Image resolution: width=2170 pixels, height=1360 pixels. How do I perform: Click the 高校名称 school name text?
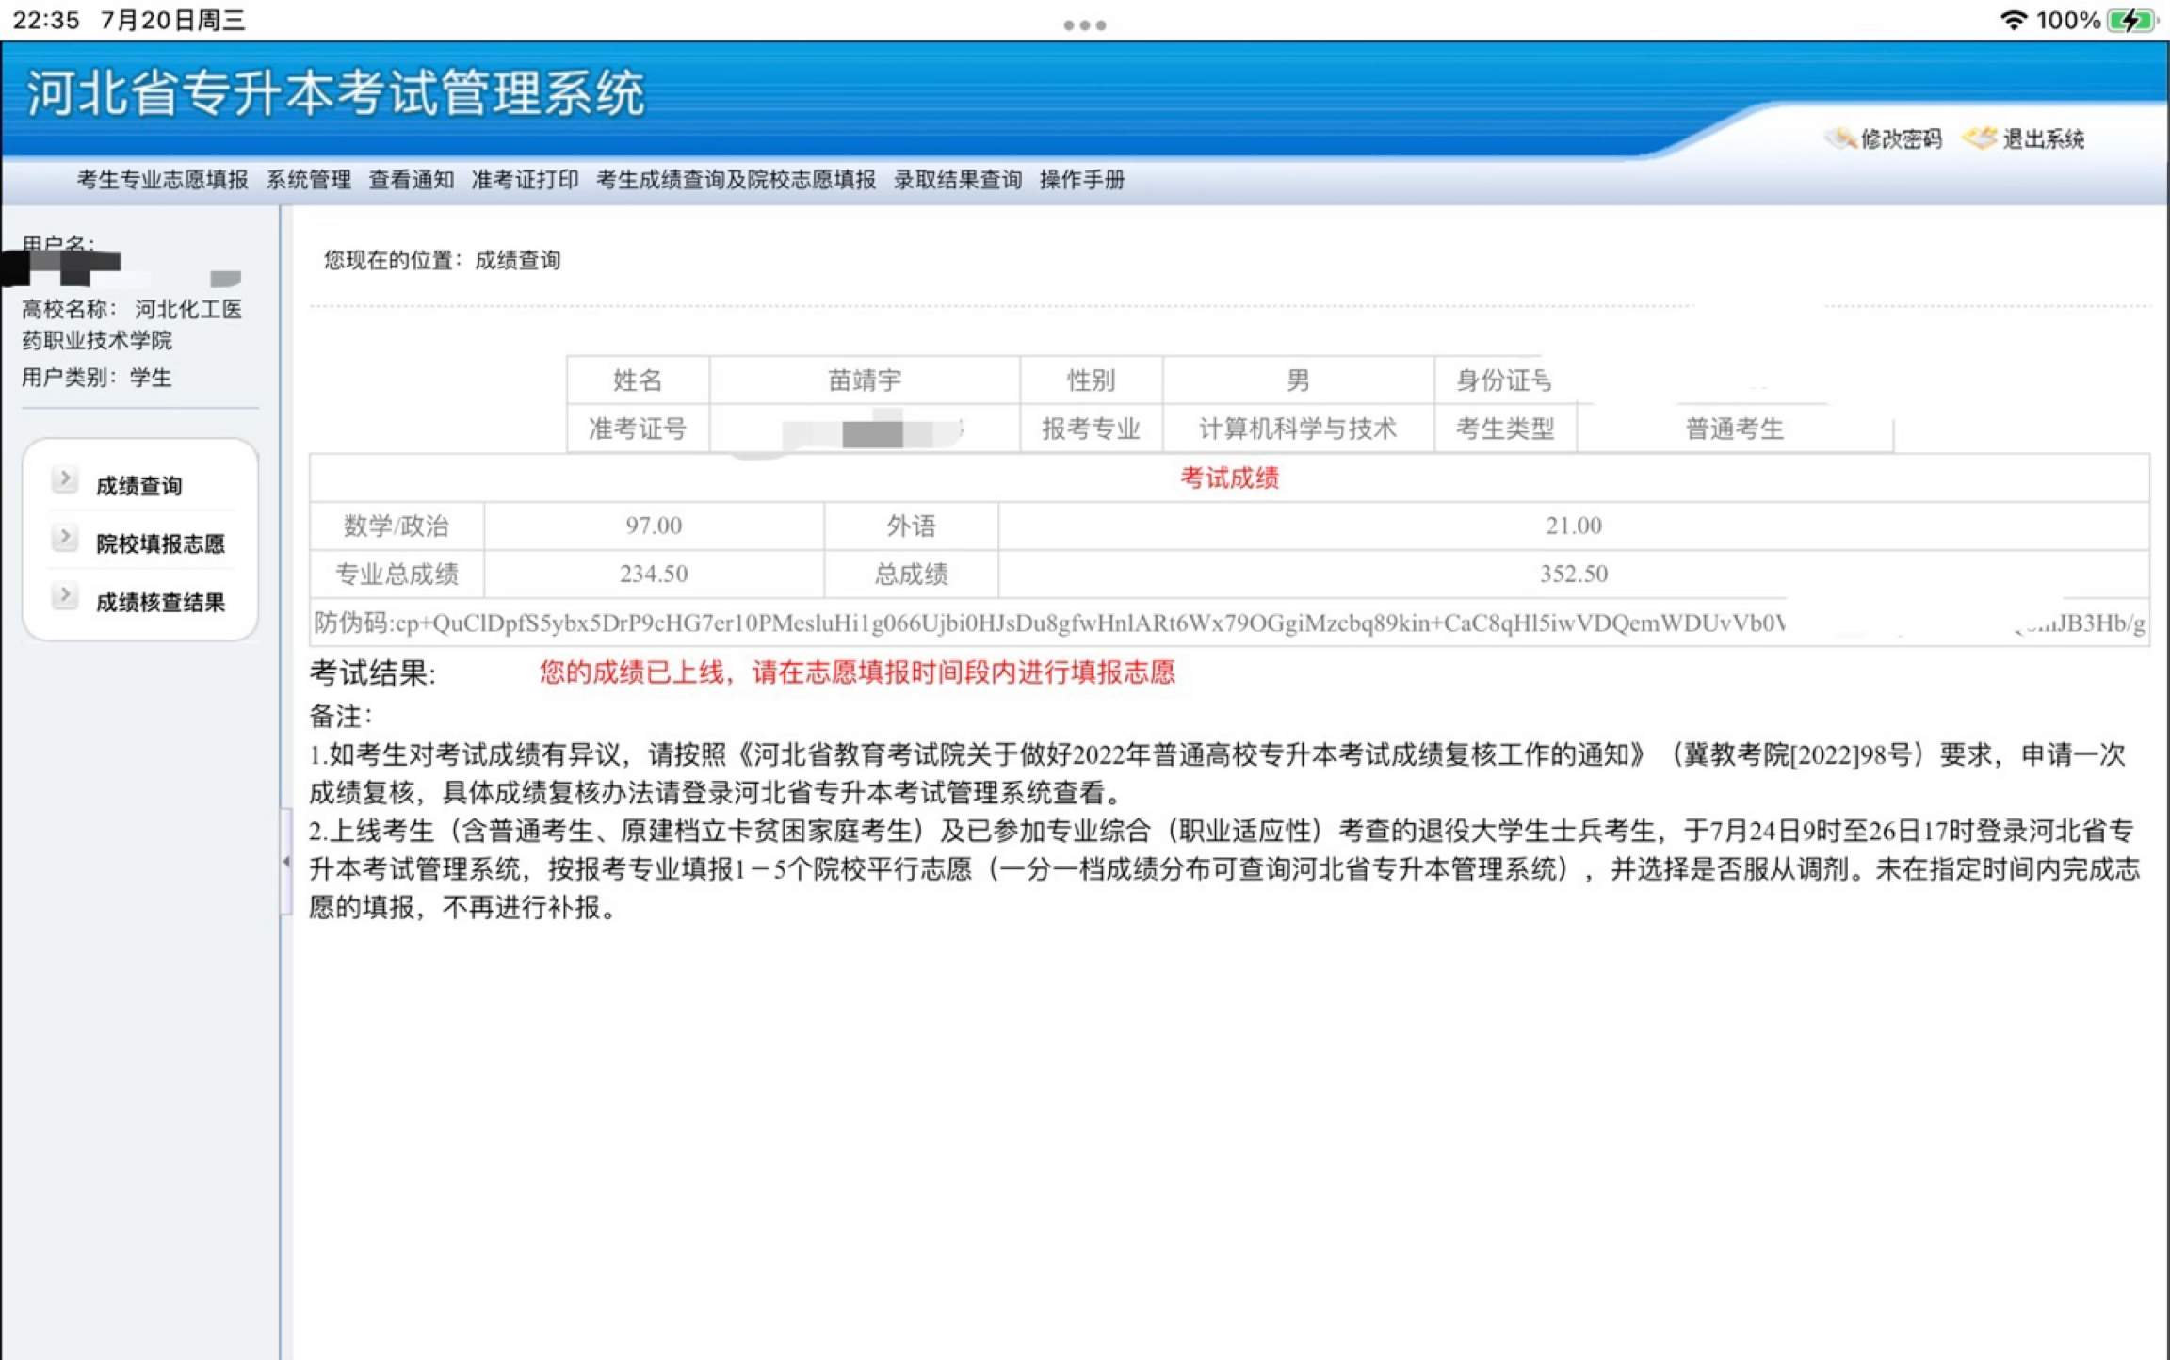[x=132, y=324]
